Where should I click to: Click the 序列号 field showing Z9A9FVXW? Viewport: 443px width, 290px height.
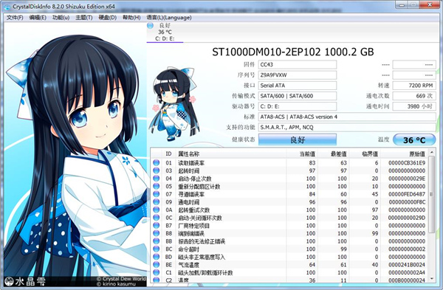(298, 75)
